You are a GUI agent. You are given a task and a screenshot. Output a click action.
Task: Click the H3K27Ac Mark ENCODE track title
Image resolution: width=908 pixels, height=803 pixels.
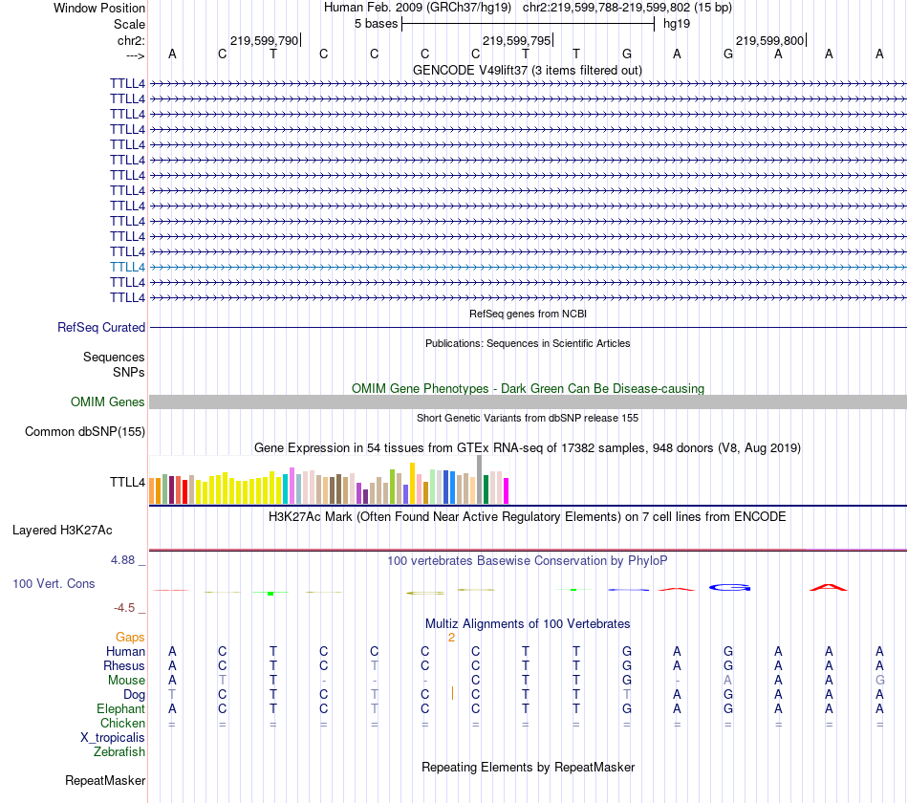527,517
